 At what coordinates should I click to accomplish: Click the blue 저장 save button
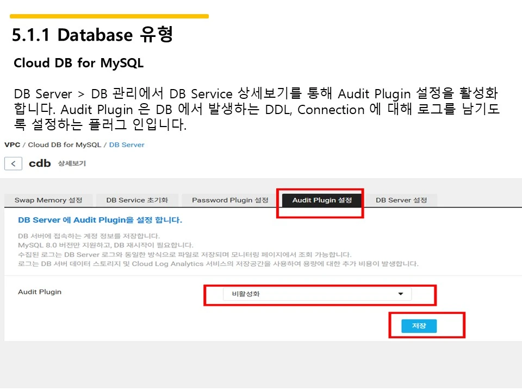click(419, 326)
